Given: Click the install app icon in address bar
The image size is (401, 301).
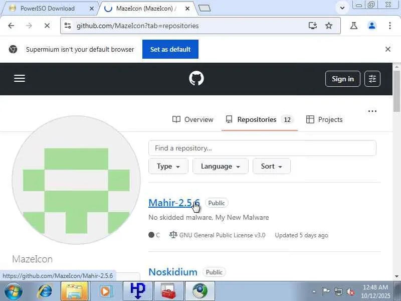Looking at the screenshot, I should pos(312,26).
